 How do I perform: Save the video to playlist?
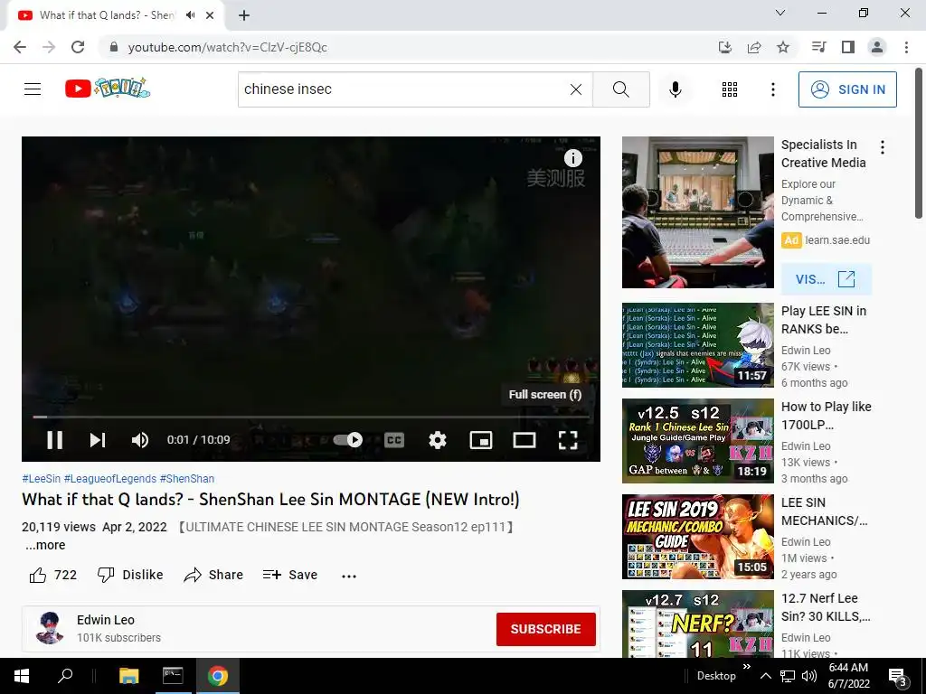click(290, 575)
